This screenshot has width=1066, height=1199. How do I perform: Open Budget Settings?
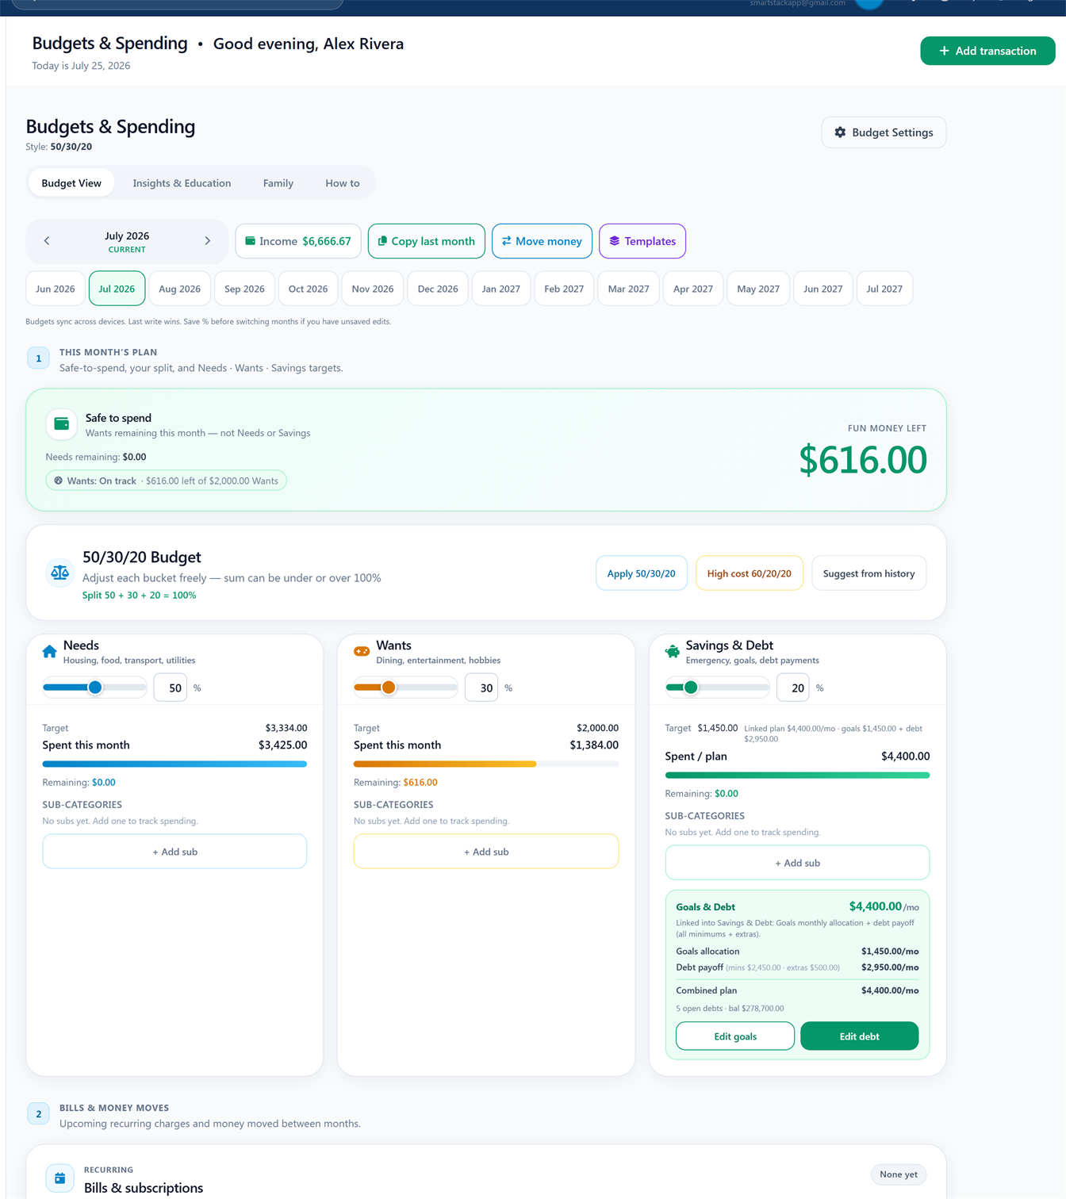coord(884,132)
